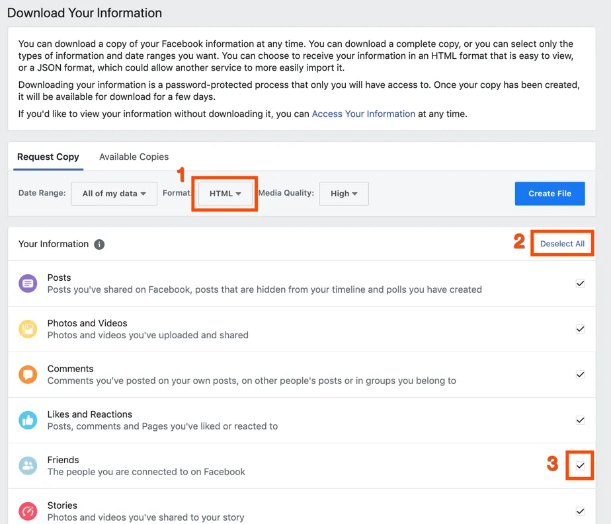Click the orange Comments speech bubble icon
The image size is (611, 524).
pos(28,375)
